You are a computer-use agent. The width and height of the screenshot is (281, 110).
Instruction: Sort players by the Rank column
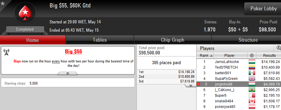[205, 56]
